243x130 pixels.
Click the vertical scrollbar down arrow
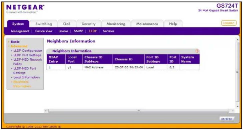pos(237,106)
